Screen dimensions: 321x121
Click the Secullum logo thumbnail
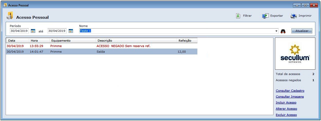pos(295,54)
